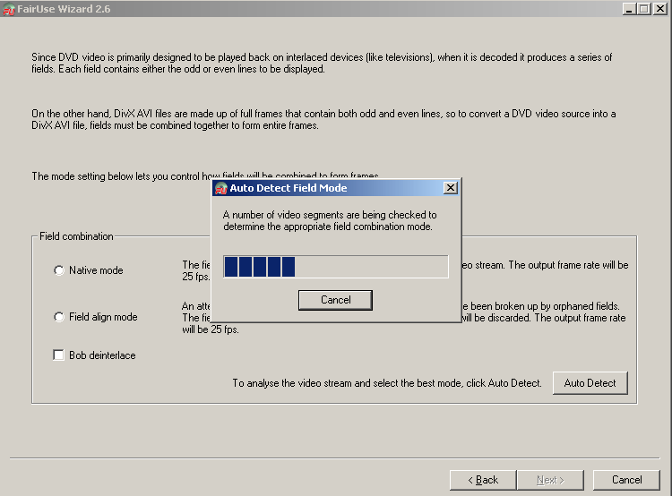The image size is (672, 496).
Task: Maximize the FairUse Wizard window
Action: pyautogui.click(x=643, y=9)
